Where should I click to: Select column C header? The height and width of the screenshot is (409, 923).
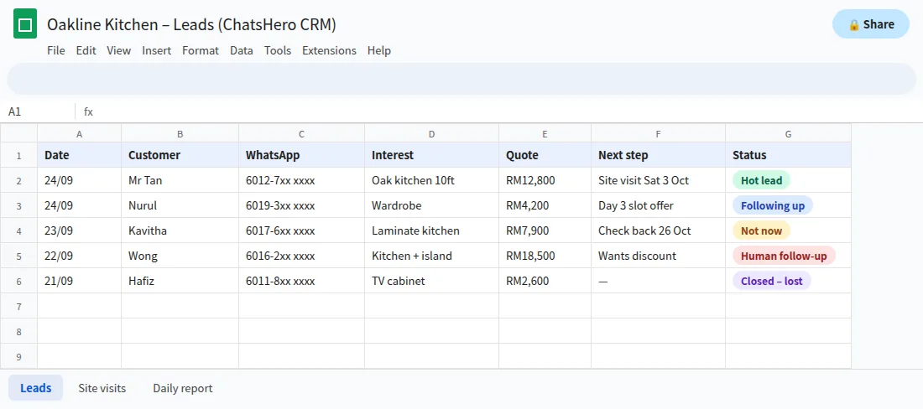tap(301, 133)
